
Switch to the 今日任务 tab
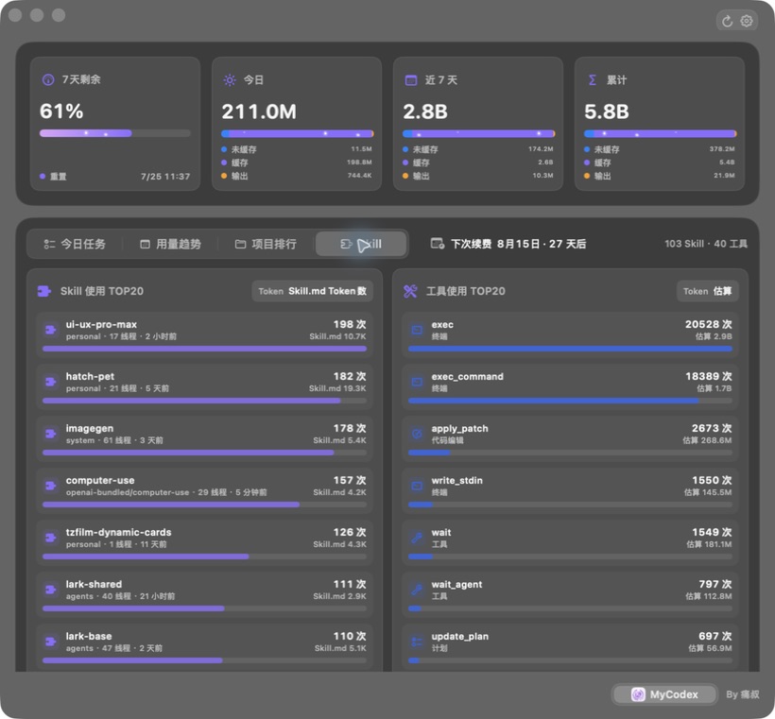tap(75, 244)
